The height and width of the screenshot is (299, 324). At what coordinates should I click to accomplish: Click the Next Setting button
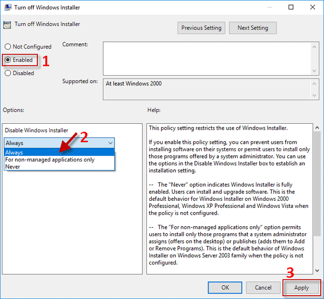click(x=253, y=28)
